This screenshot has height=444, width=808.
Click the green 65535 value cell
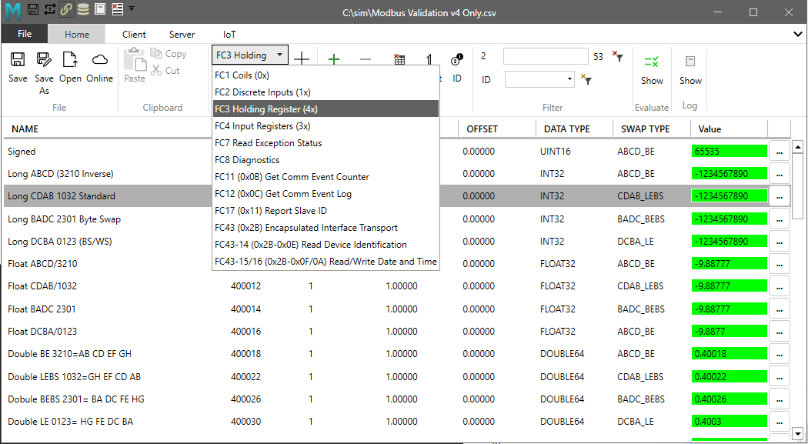click(x=730, y=152)
